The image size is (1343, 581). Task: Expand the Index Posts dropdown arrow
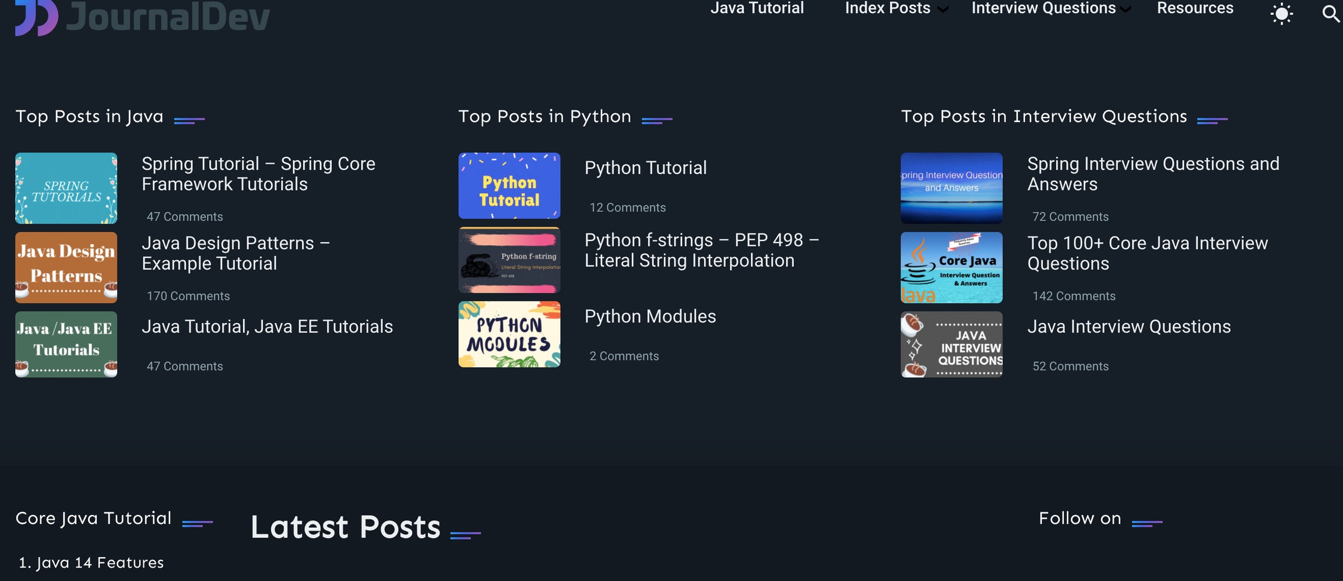pos(943,9)
